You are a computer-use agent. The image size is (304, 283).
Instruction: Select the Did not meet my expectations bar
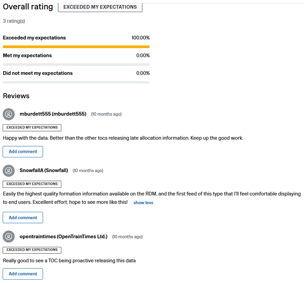click(76, 82)
